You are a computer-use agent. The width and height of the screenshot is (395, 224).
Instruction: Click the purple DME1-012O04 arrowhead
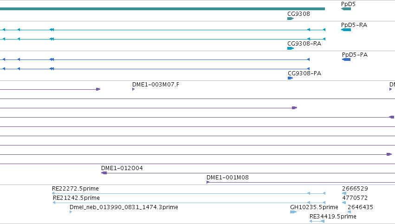click(104, 173)
